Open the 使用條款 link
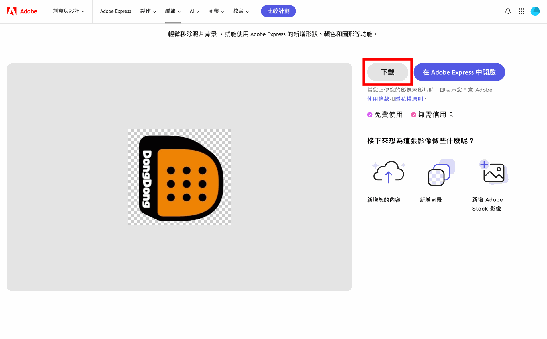Screen dimensions: 547x339 378,99
